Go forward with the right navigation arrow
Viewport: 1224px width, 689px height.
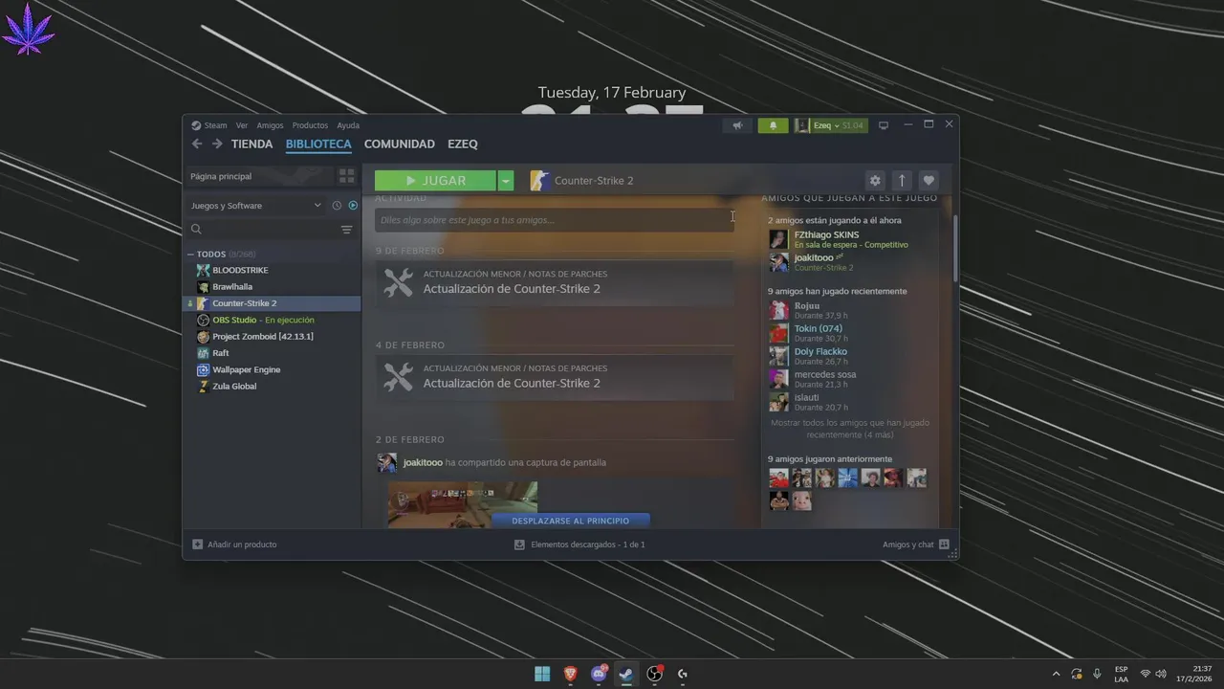tap(217, 144)
